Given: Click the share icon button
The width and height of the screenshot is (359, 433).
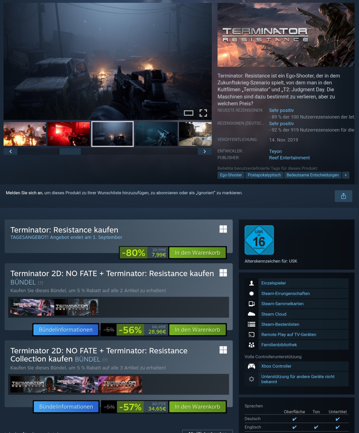Looking at the screenshot, I should tap(343, 196).
